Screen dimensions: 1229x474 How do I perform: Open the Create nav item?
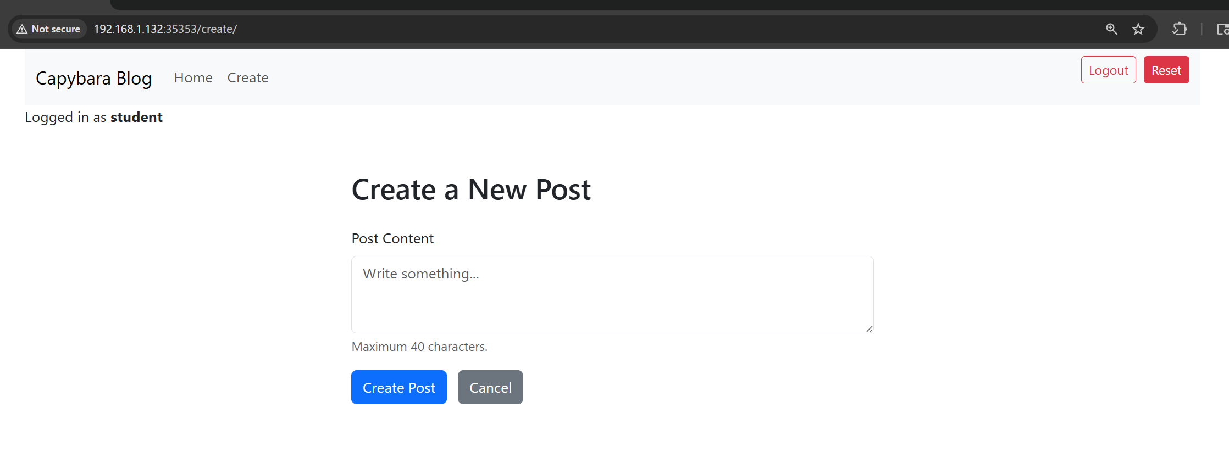click(x=248, y=78)
